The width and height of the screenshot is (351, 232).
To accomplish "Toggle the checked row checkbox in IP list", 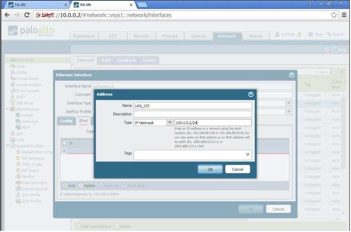I will click(64, 151).
